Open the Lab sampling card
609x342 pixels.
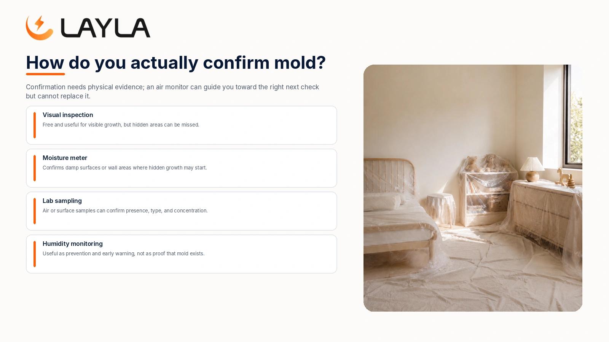[x=182, y=211]
